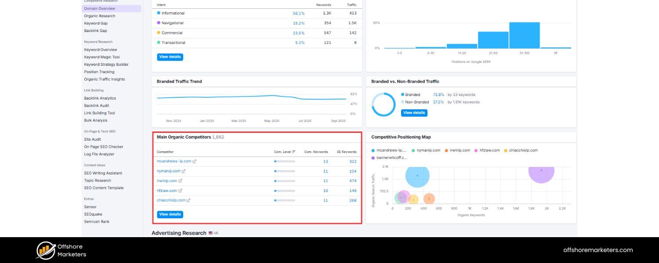Click the 51-100 positions bar in chart
This screenshot has width=659, height=263.
[524, 36]
